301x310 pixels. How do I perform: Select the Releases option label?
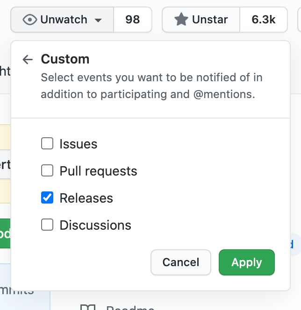coord(86,198)
